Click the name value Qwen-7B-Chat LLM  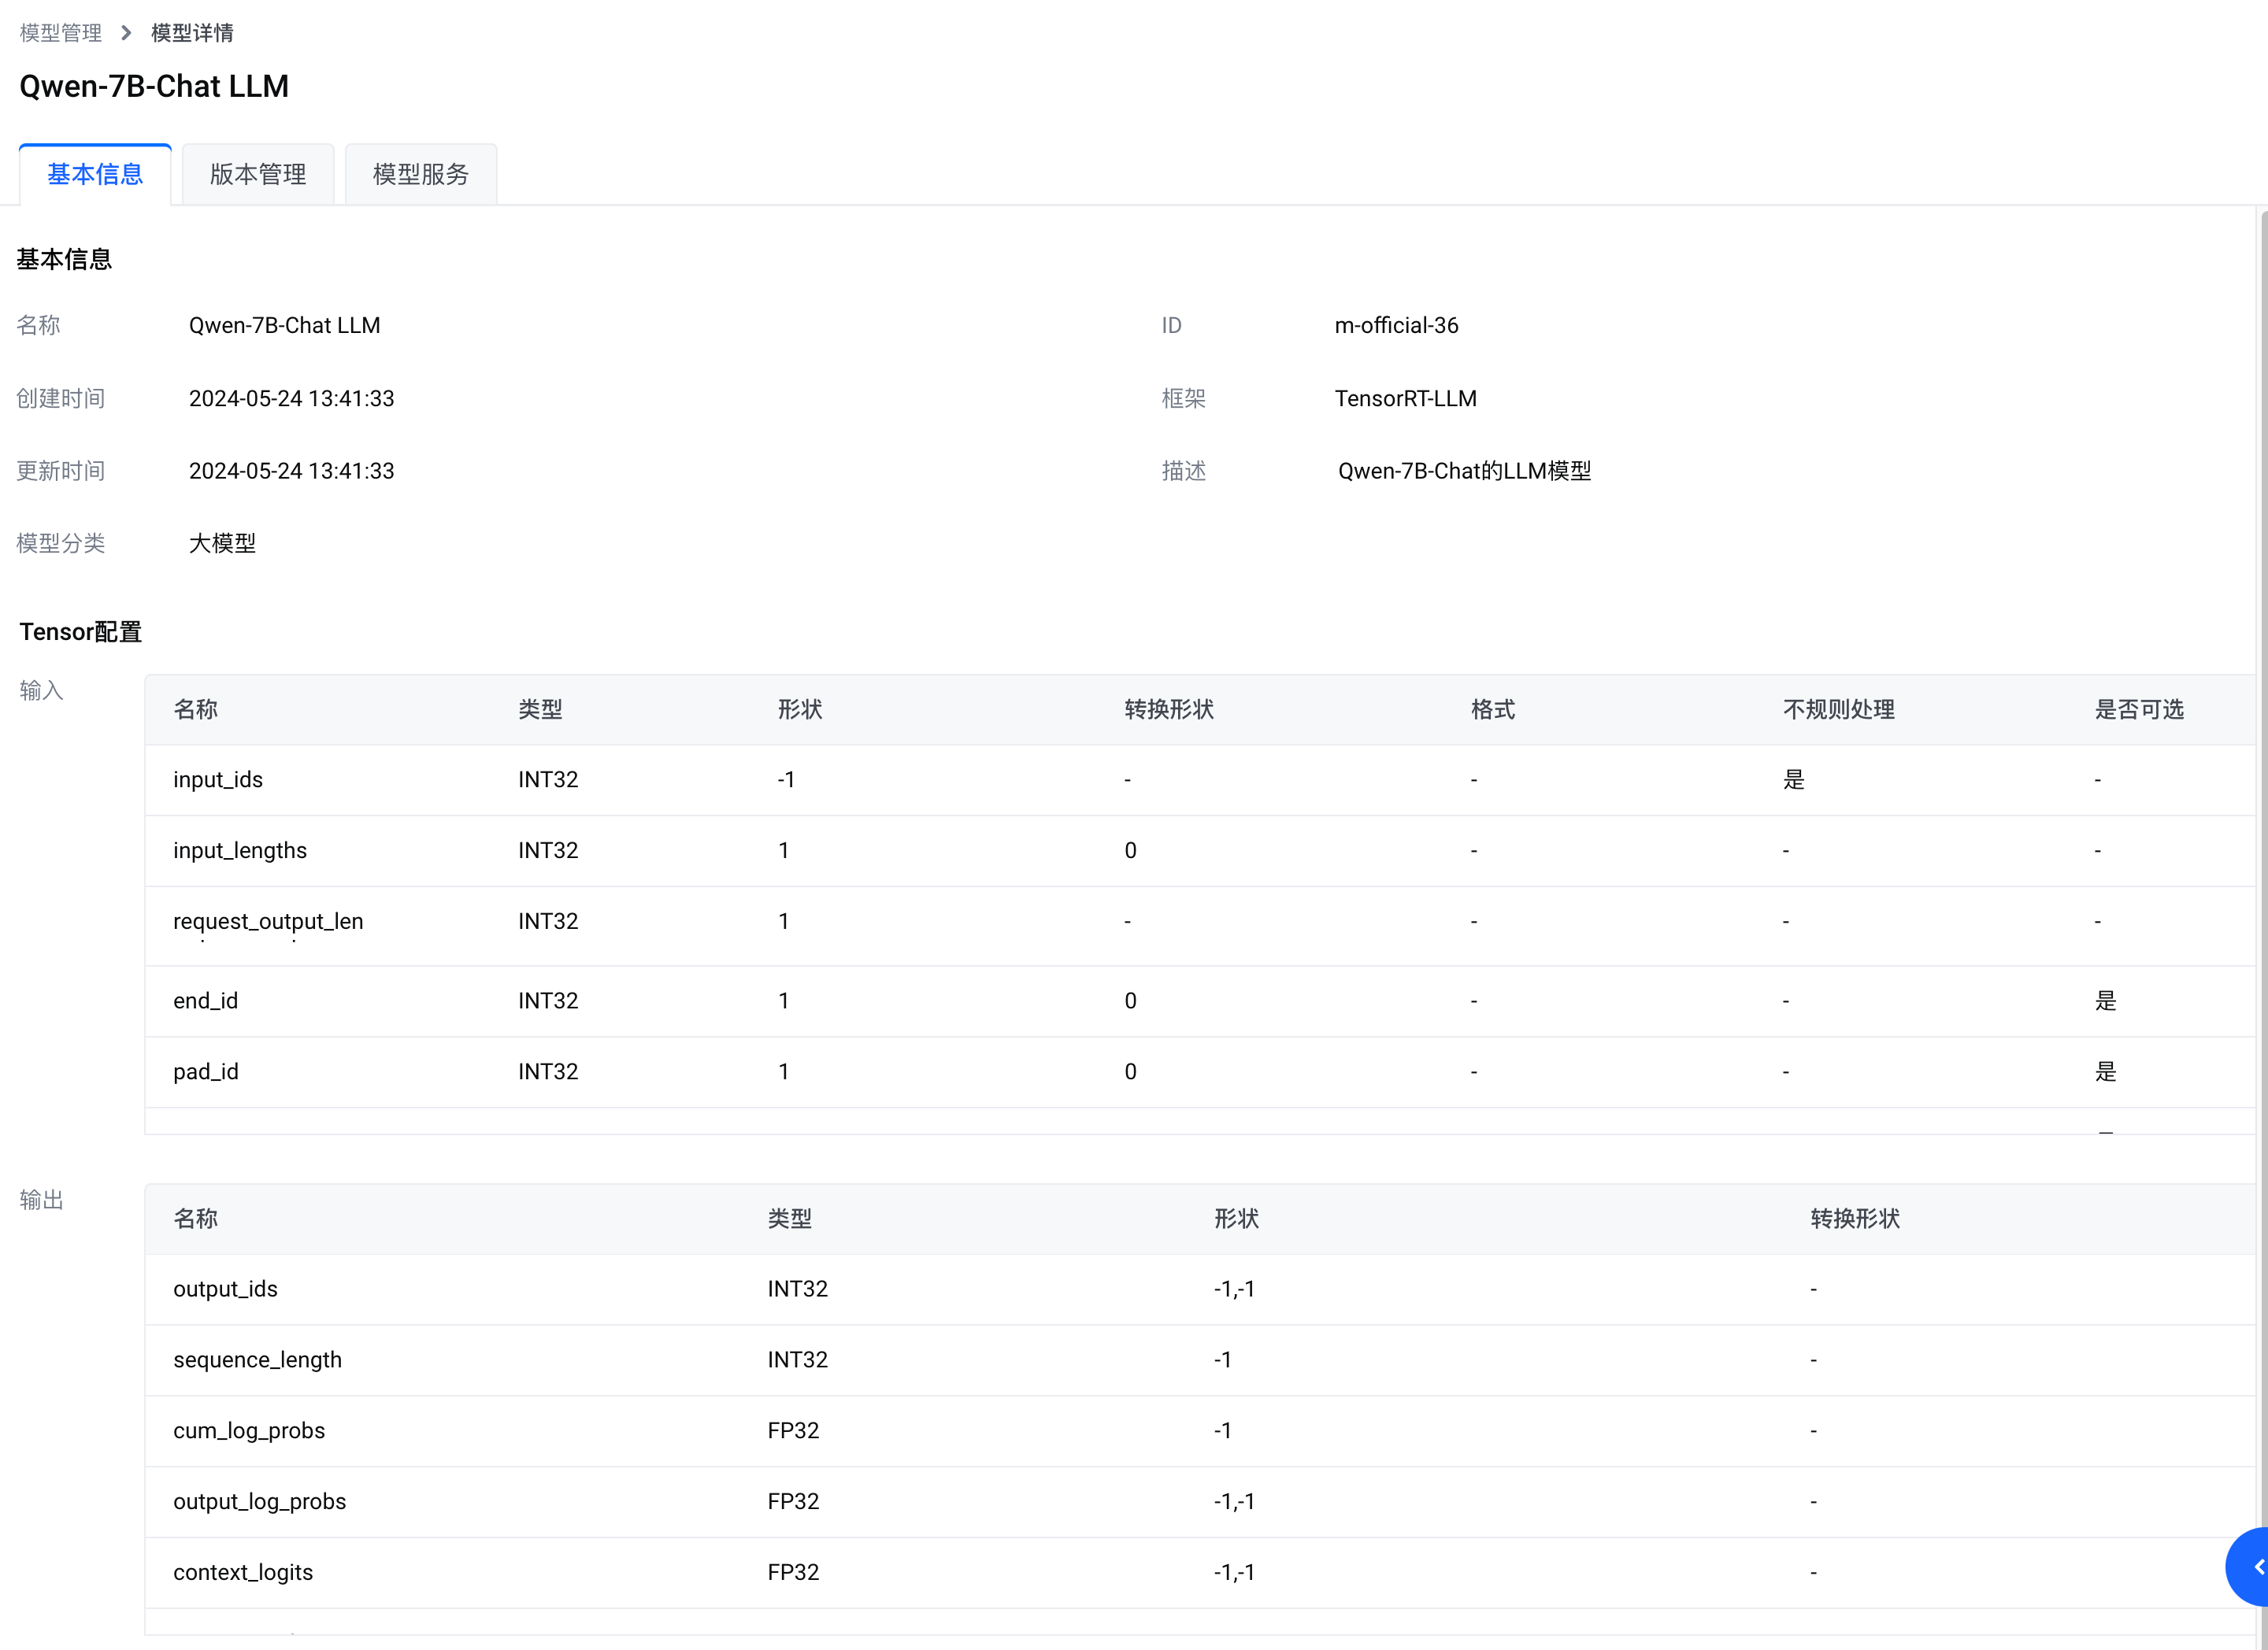coord(284,326)
